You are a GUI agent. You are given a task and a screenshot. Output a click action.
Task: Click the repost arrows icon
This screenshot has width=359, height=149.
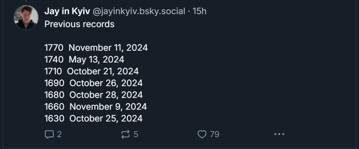click(x=125, y=134)
